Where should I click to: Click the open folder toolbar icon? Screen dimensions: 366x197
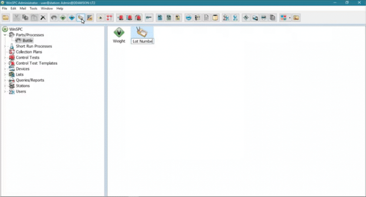[6, 18]
